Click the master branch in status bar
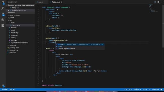The width and height of the screenshot is (164, 92). click(5, 89)
